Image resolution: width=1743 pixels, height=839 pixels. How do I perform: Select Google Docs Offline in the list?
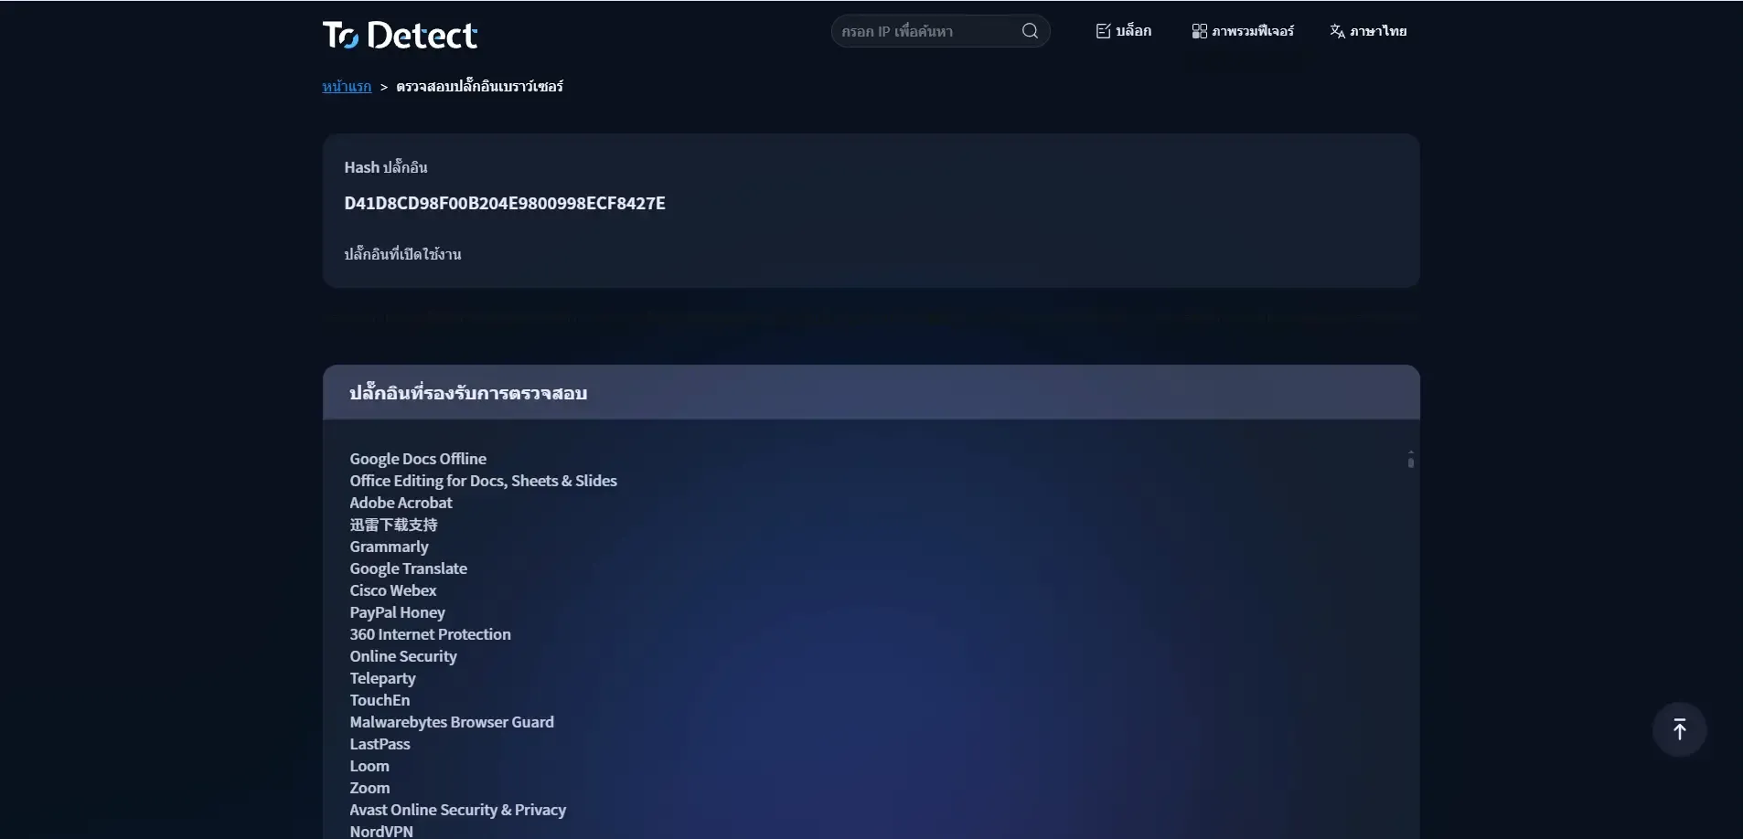click(418, 459)
